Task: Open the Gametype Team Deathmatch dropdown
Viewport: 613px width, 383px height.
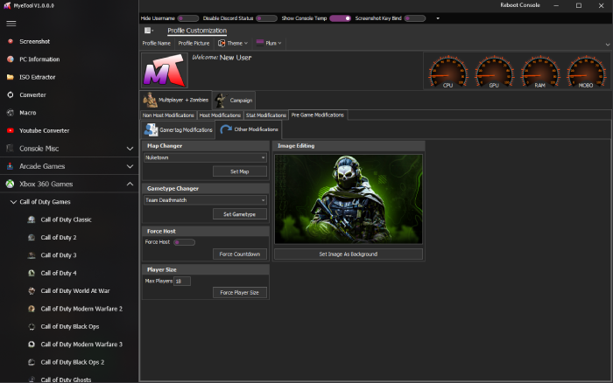Action: pos(205,200)
